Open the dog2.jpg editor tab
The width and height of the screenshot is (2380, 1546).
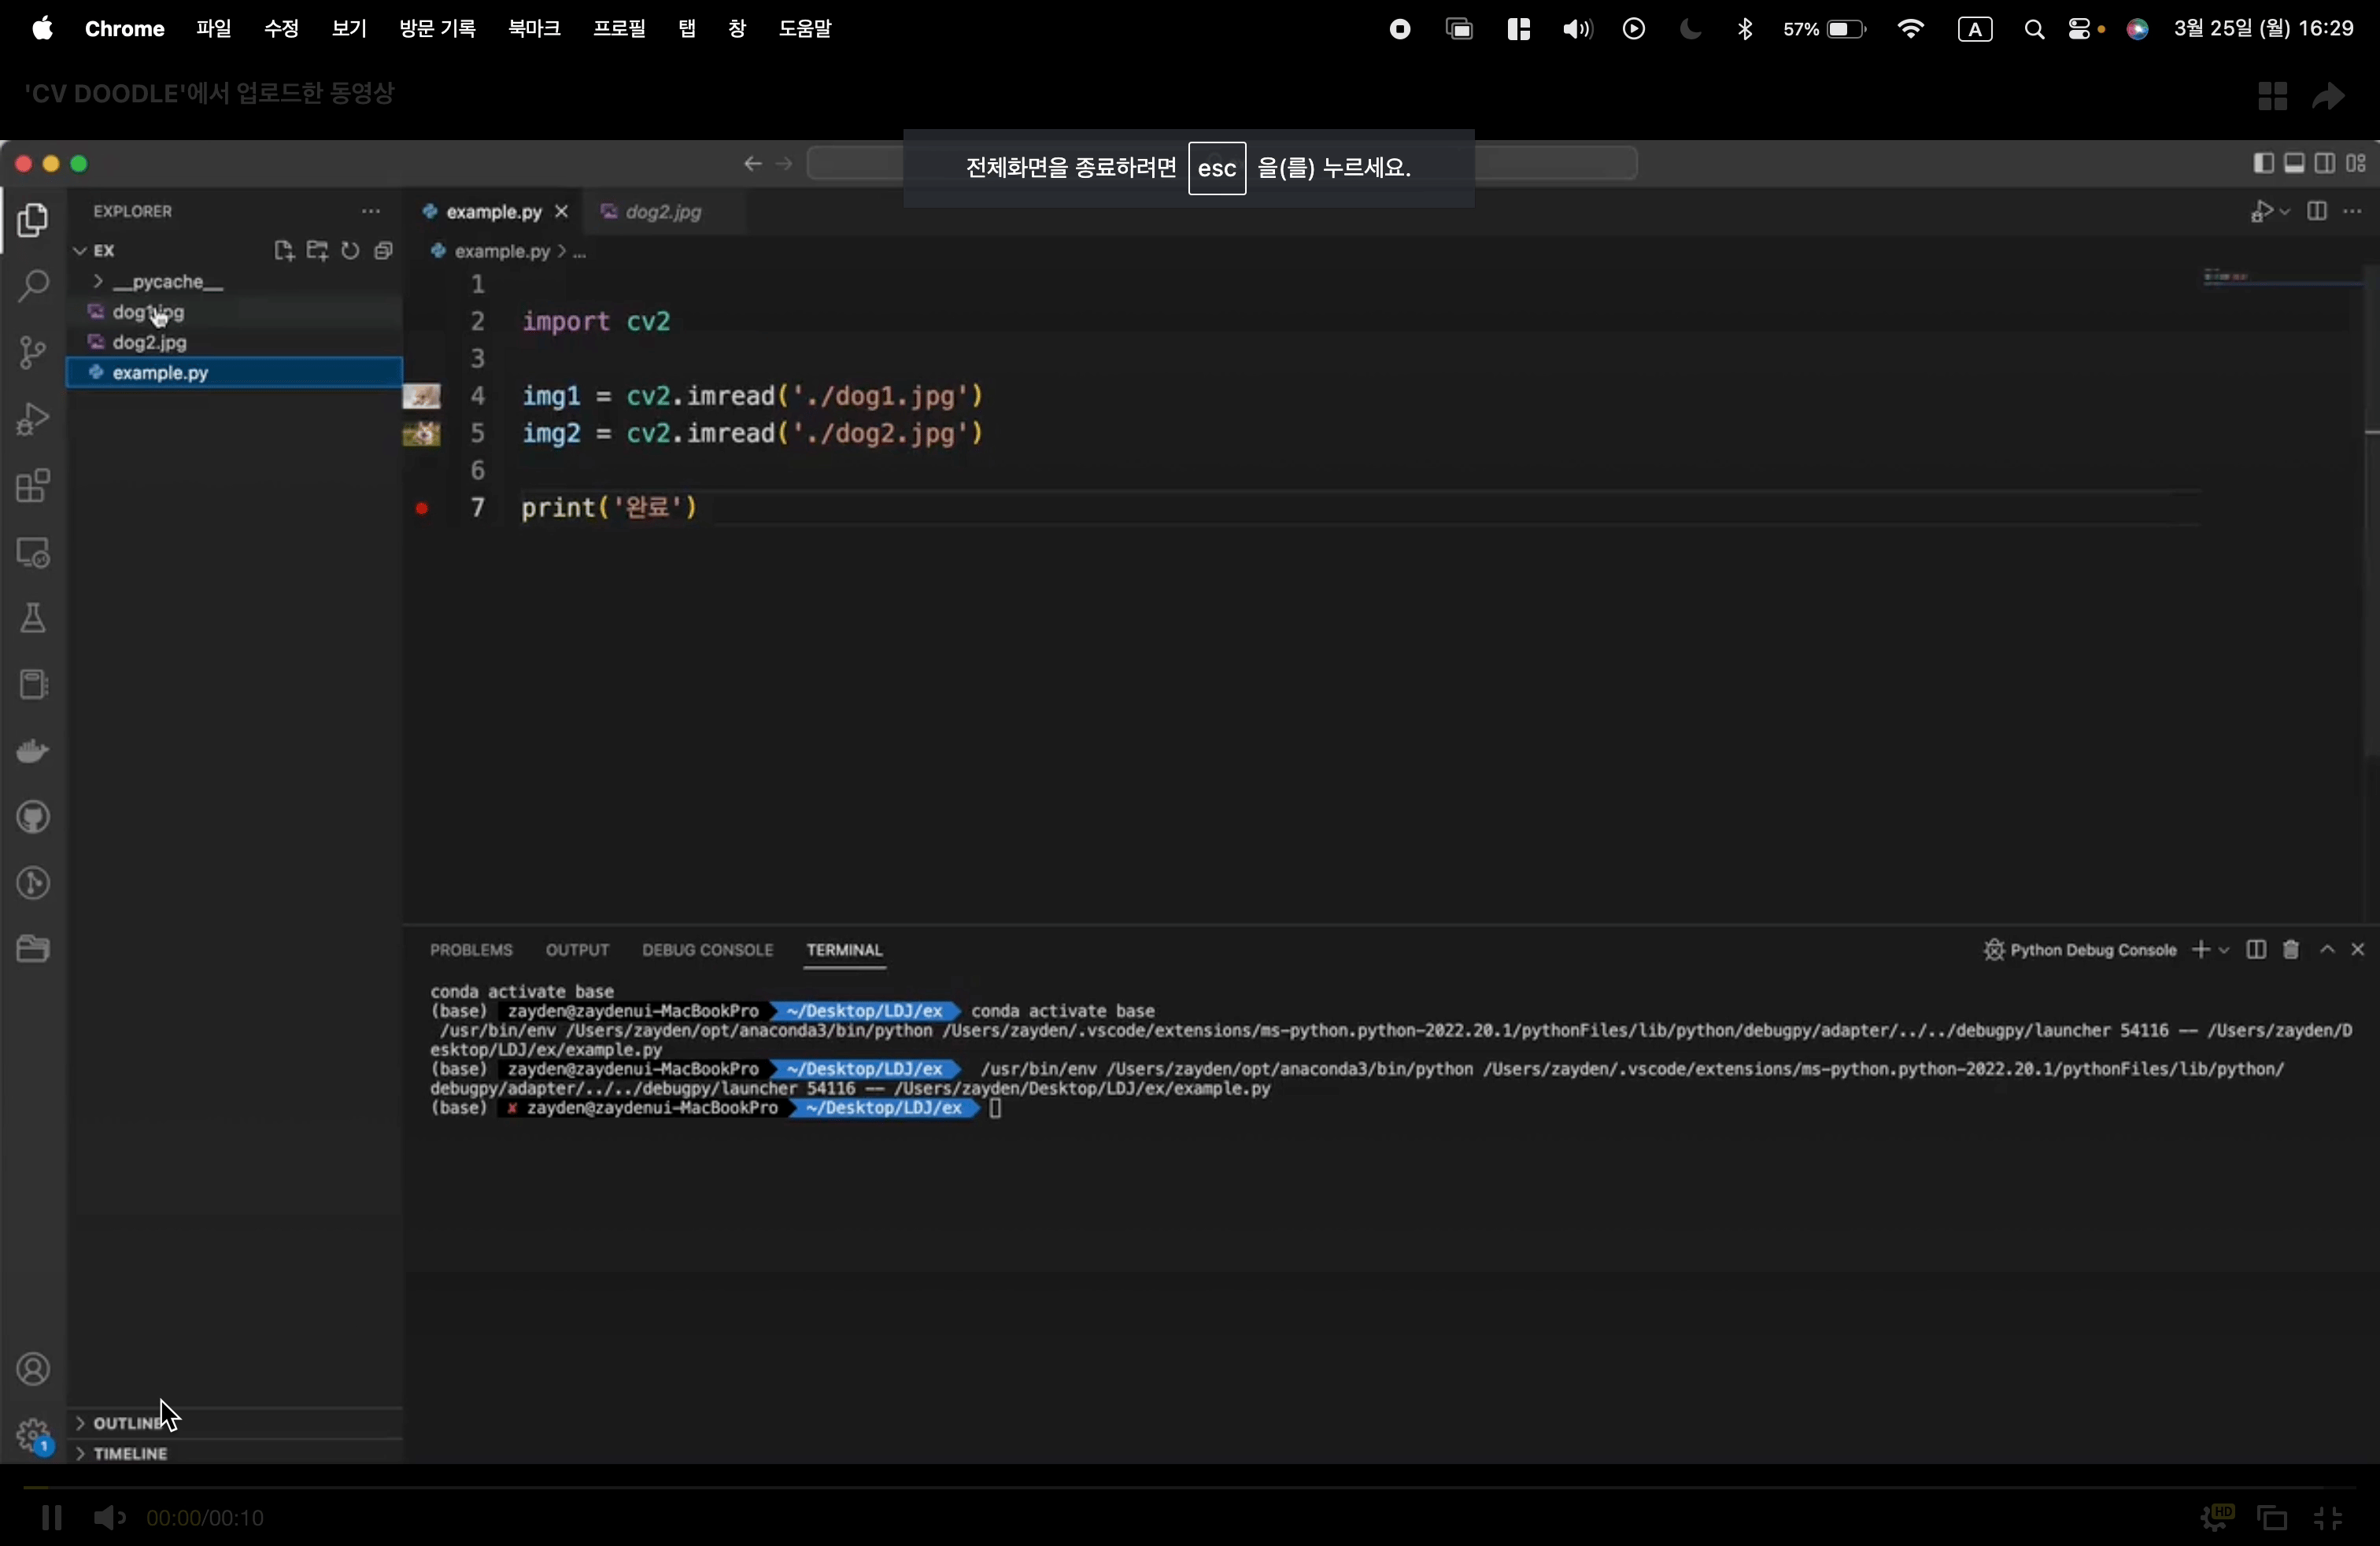[664, 213]
